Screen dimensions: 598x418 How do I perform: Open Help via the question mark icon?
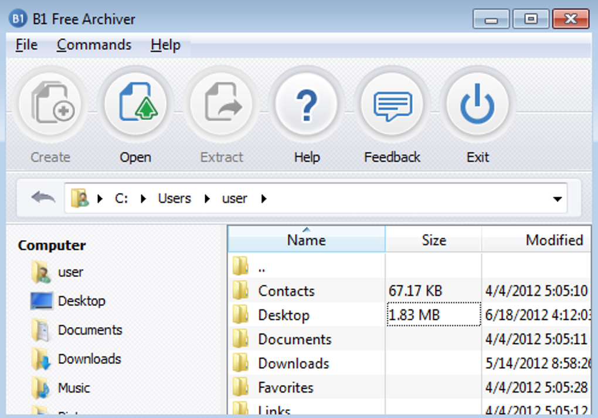[307, 104]
